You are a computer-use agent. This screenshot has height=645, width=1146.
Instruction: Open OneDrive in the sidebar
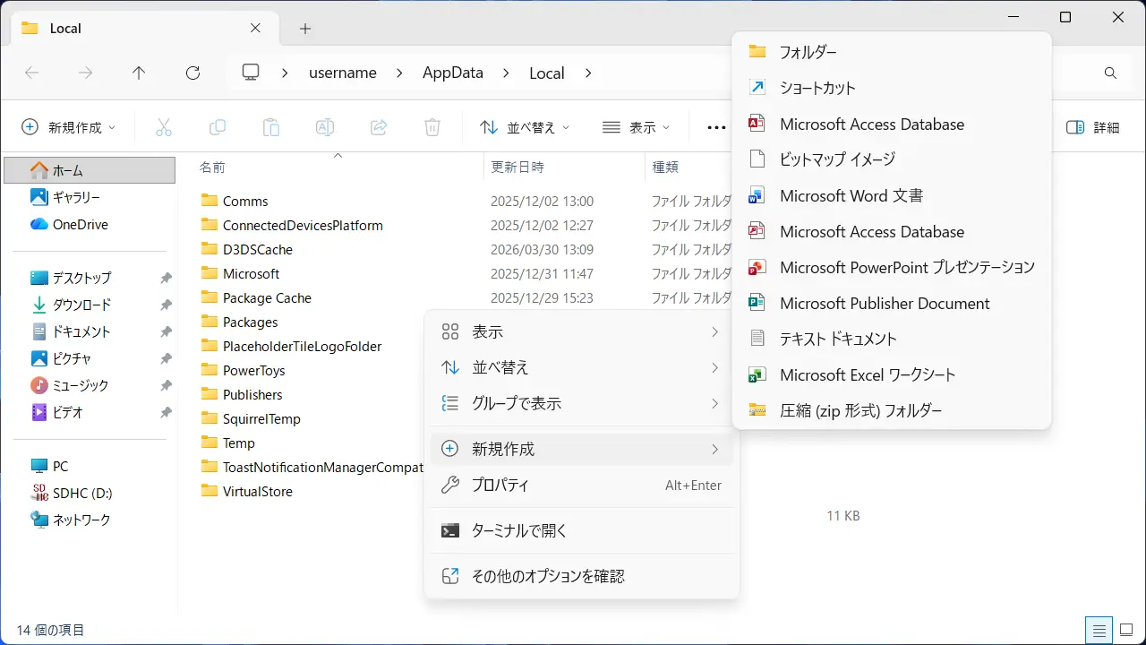click(x=80, y=224)
